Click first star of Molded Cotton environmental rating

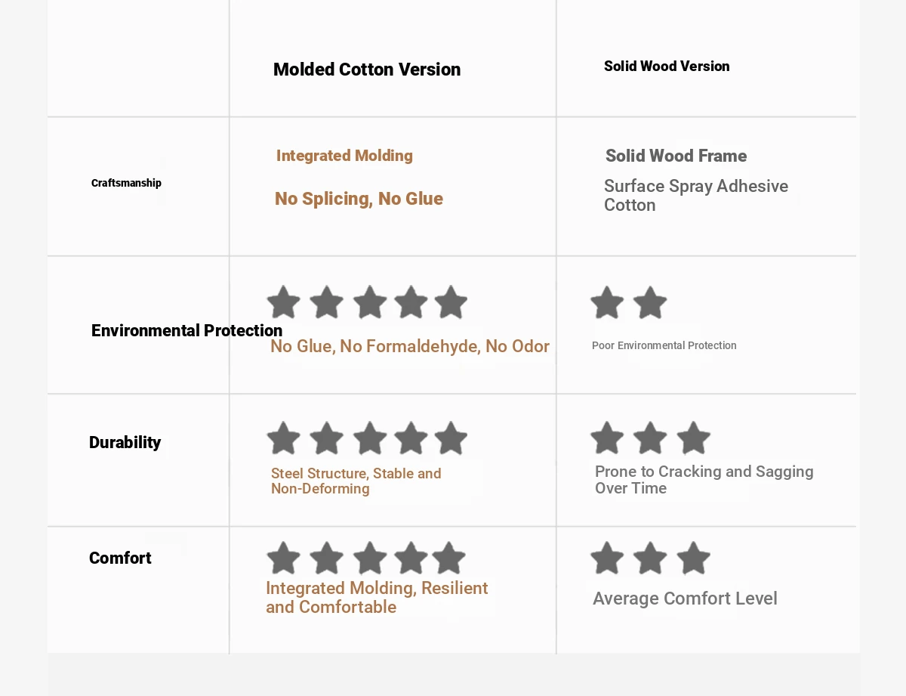(283, 302)
